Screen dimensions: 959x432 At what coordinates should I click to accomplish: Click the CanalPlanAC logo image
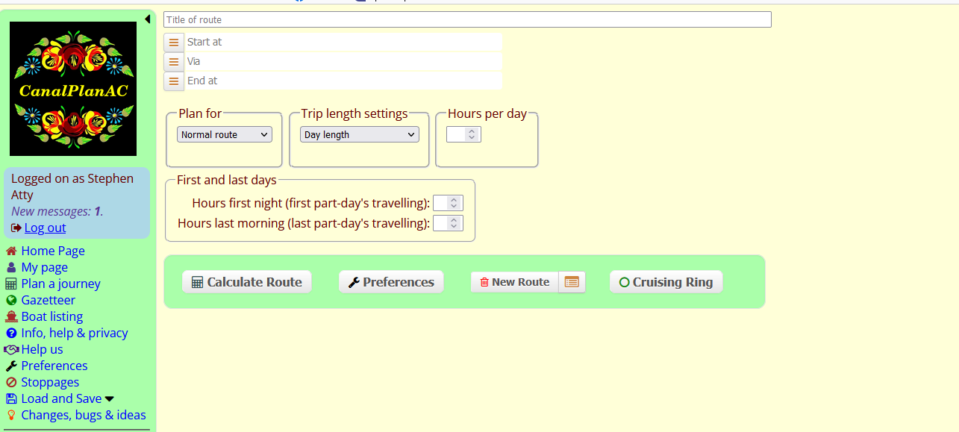coord(73,89)
